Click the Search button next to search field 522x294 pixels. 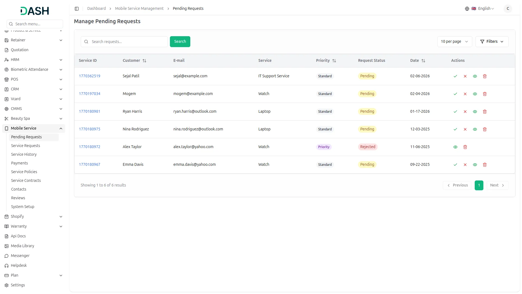[x=180, y=41]
